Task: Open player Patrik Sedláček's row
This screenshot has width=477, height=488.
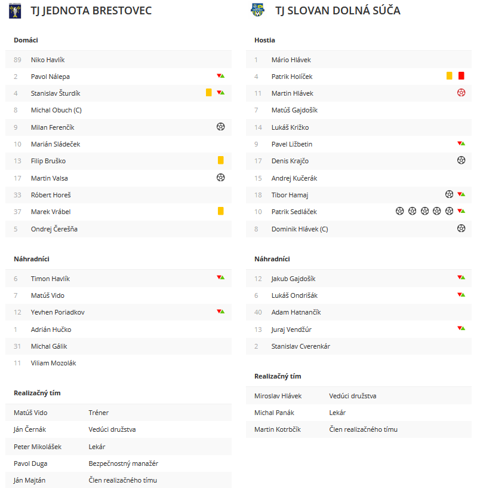Action: (x=359, y=212)
